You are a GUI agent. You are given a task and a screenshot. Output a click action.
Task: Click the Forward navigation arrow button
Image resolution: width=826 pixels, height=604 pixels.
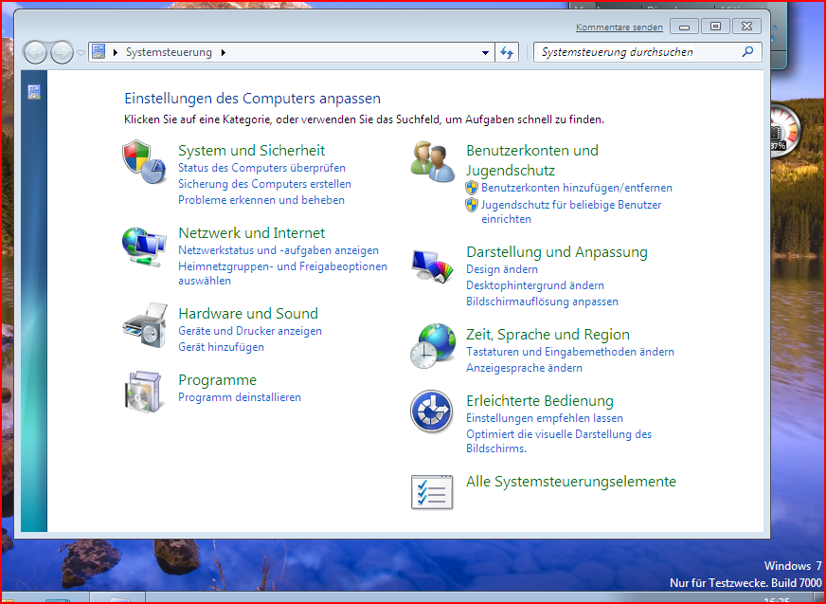[62, 52]
